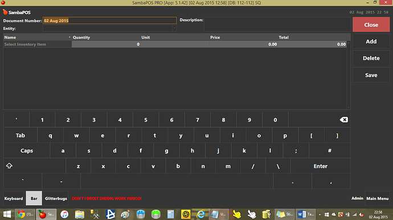
Task: Tap the letter q key
Action: [50, 135]
